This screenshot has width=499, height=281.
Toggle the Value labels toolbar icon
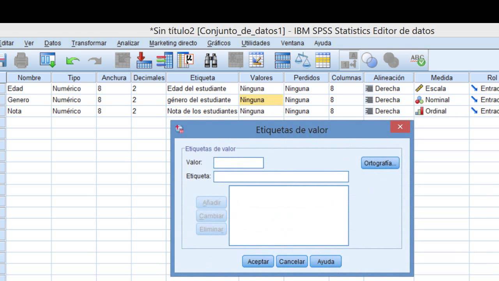349,60
